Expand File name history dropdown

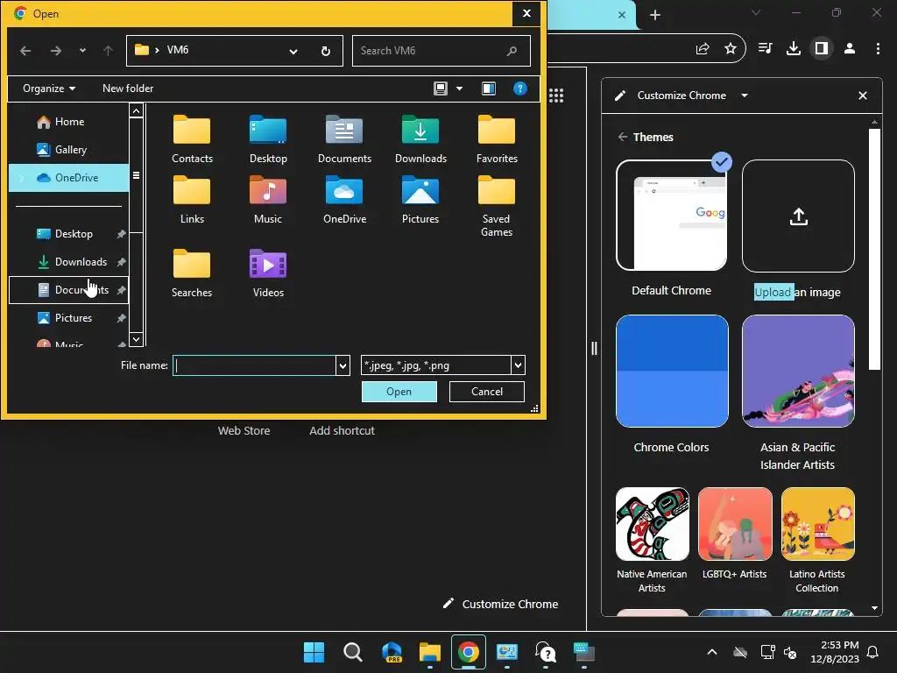pos(343,365)
